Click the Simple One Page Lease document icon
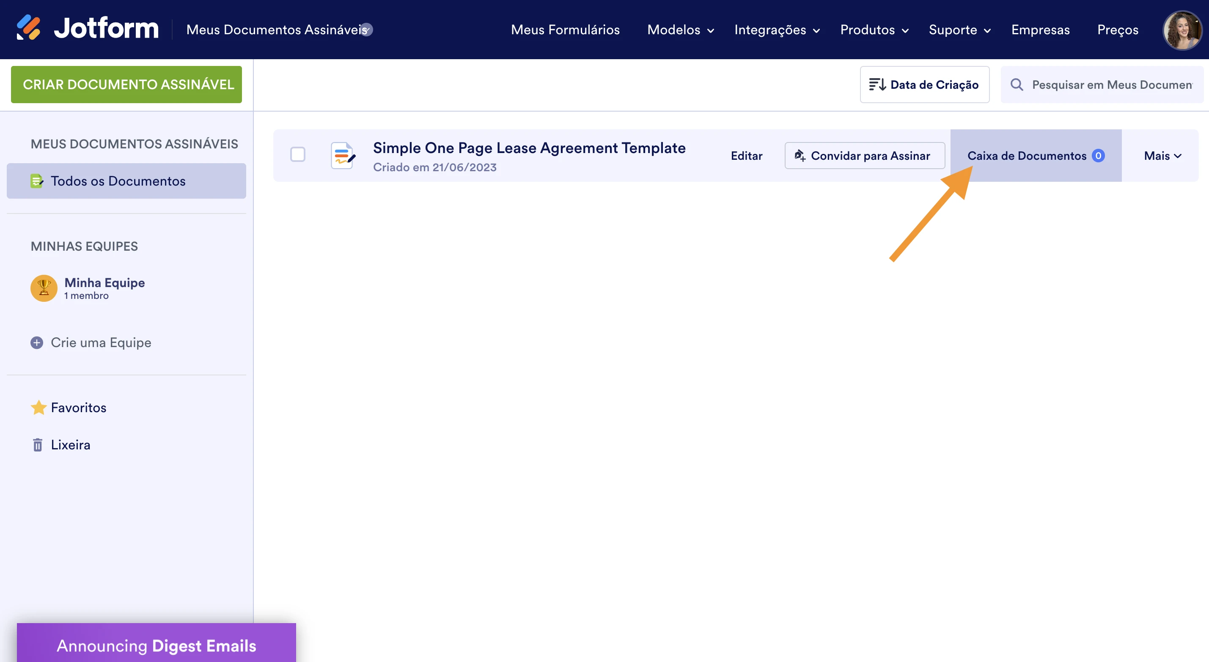 click(x=343, y=155)
